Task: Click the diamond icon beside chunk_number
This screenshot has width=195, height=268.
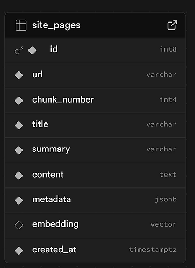Action: [x=19, y=100]
